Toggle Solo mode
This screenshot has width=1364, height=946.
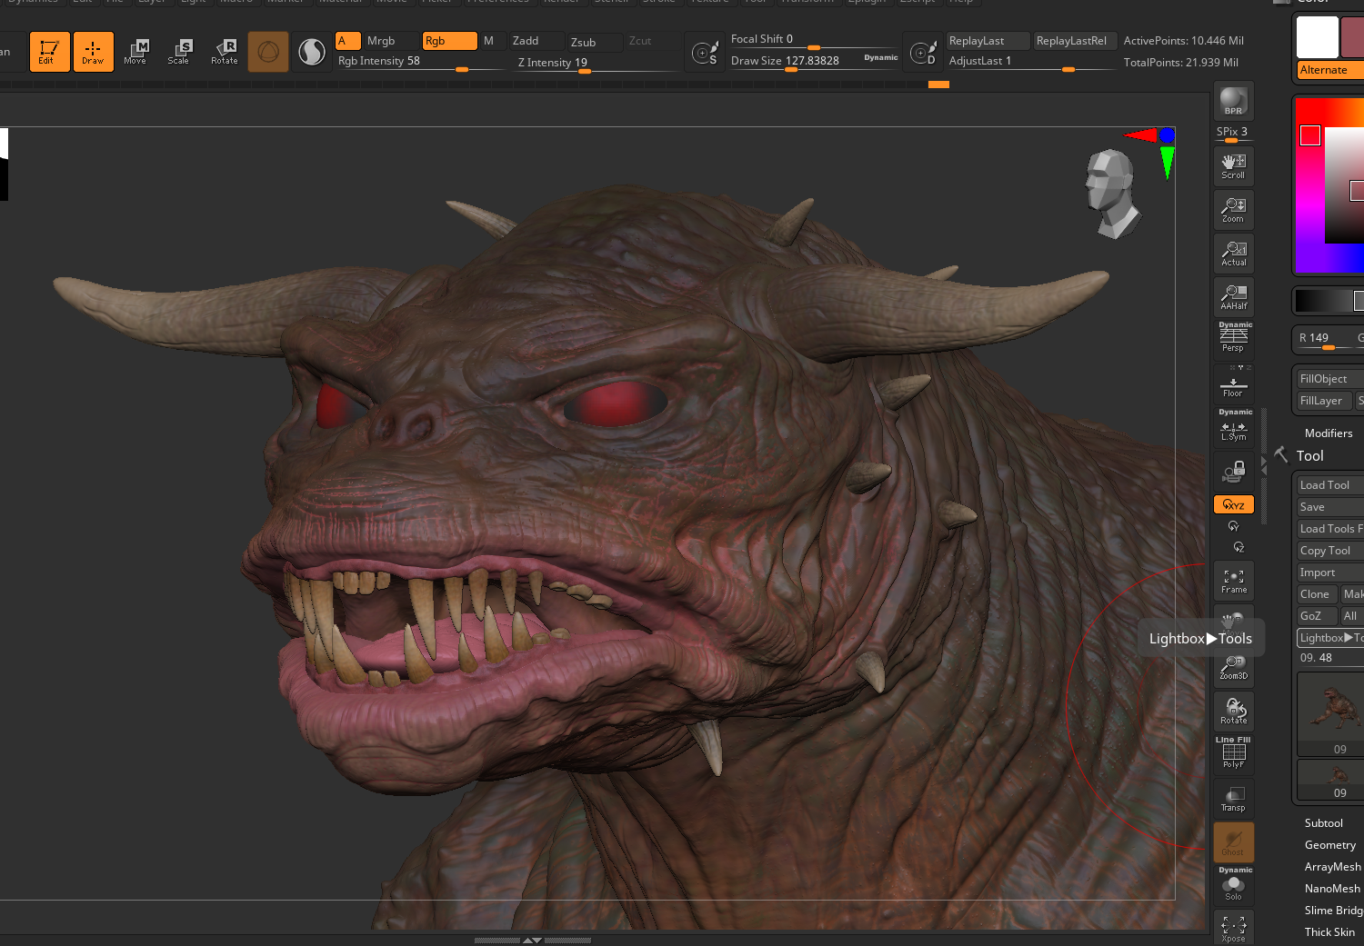[1233, 886]
